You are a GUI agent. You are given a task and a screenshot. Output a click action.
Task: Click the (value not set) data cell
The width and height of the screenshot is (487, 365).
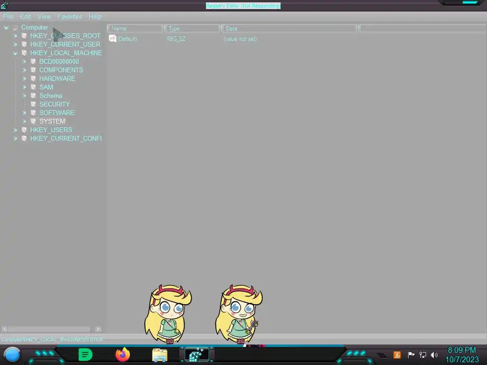[240, 39]
